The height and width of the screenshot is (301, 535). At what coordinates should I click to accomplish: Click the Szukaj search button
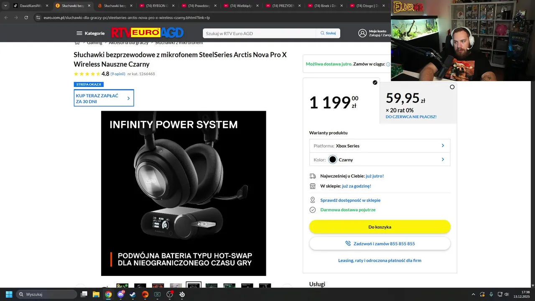pos(328,33)
